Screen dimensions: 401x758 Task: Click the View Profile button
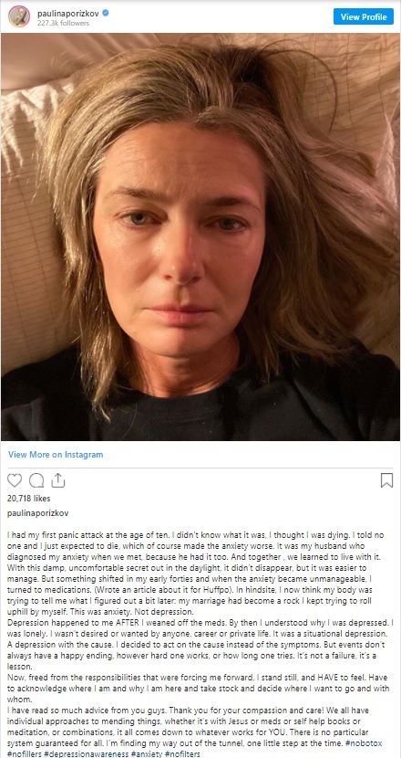pyautogui.click(x=364, y=16)
